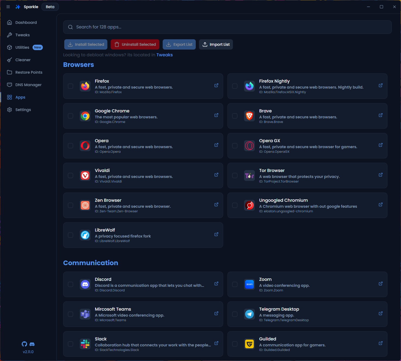
Task: Open the external link for Tor Browser
Action: [x=380, y=175]
